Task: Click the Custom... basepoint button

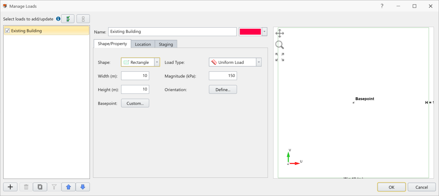Action: [135, 103]
